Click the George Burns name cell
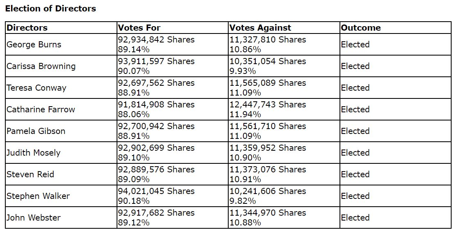The width and height of the screenshot is (470, 232). tap(34, 45)
